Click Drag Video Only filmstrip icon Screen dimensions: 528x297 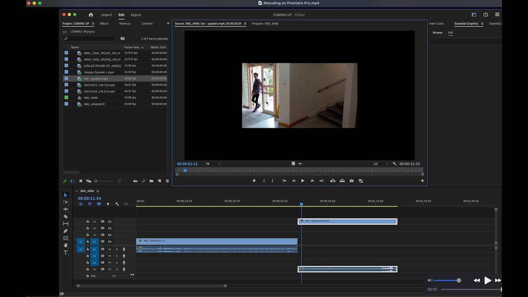coord(293,164)
